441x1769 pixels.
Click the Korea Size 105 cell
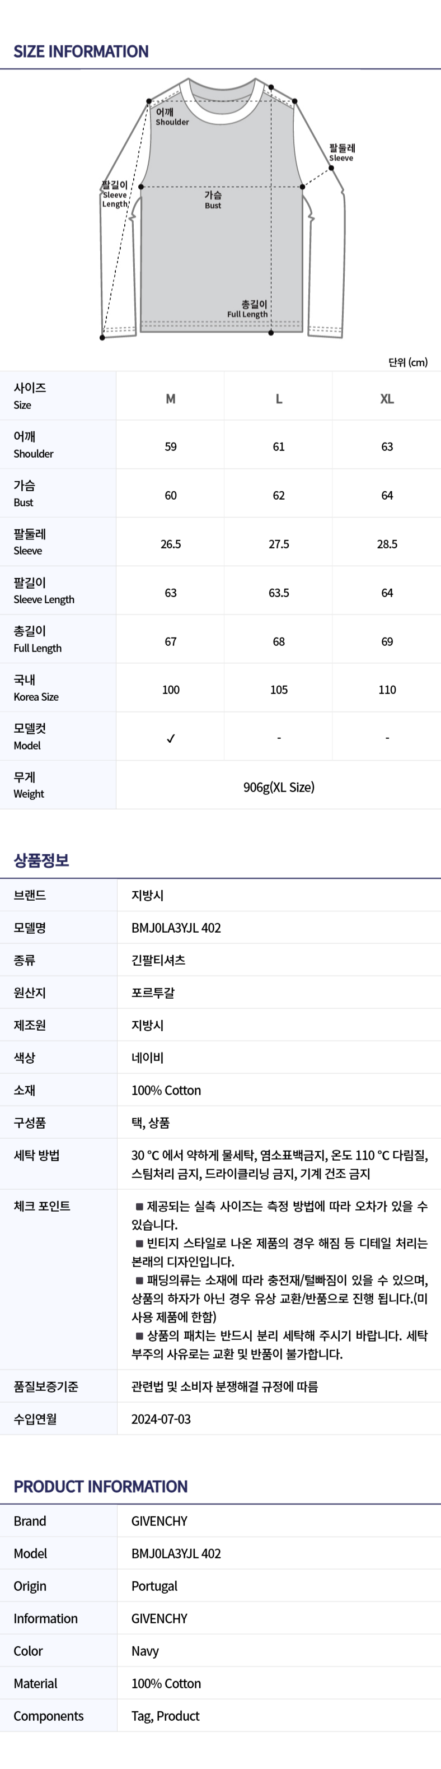(279, 690)
